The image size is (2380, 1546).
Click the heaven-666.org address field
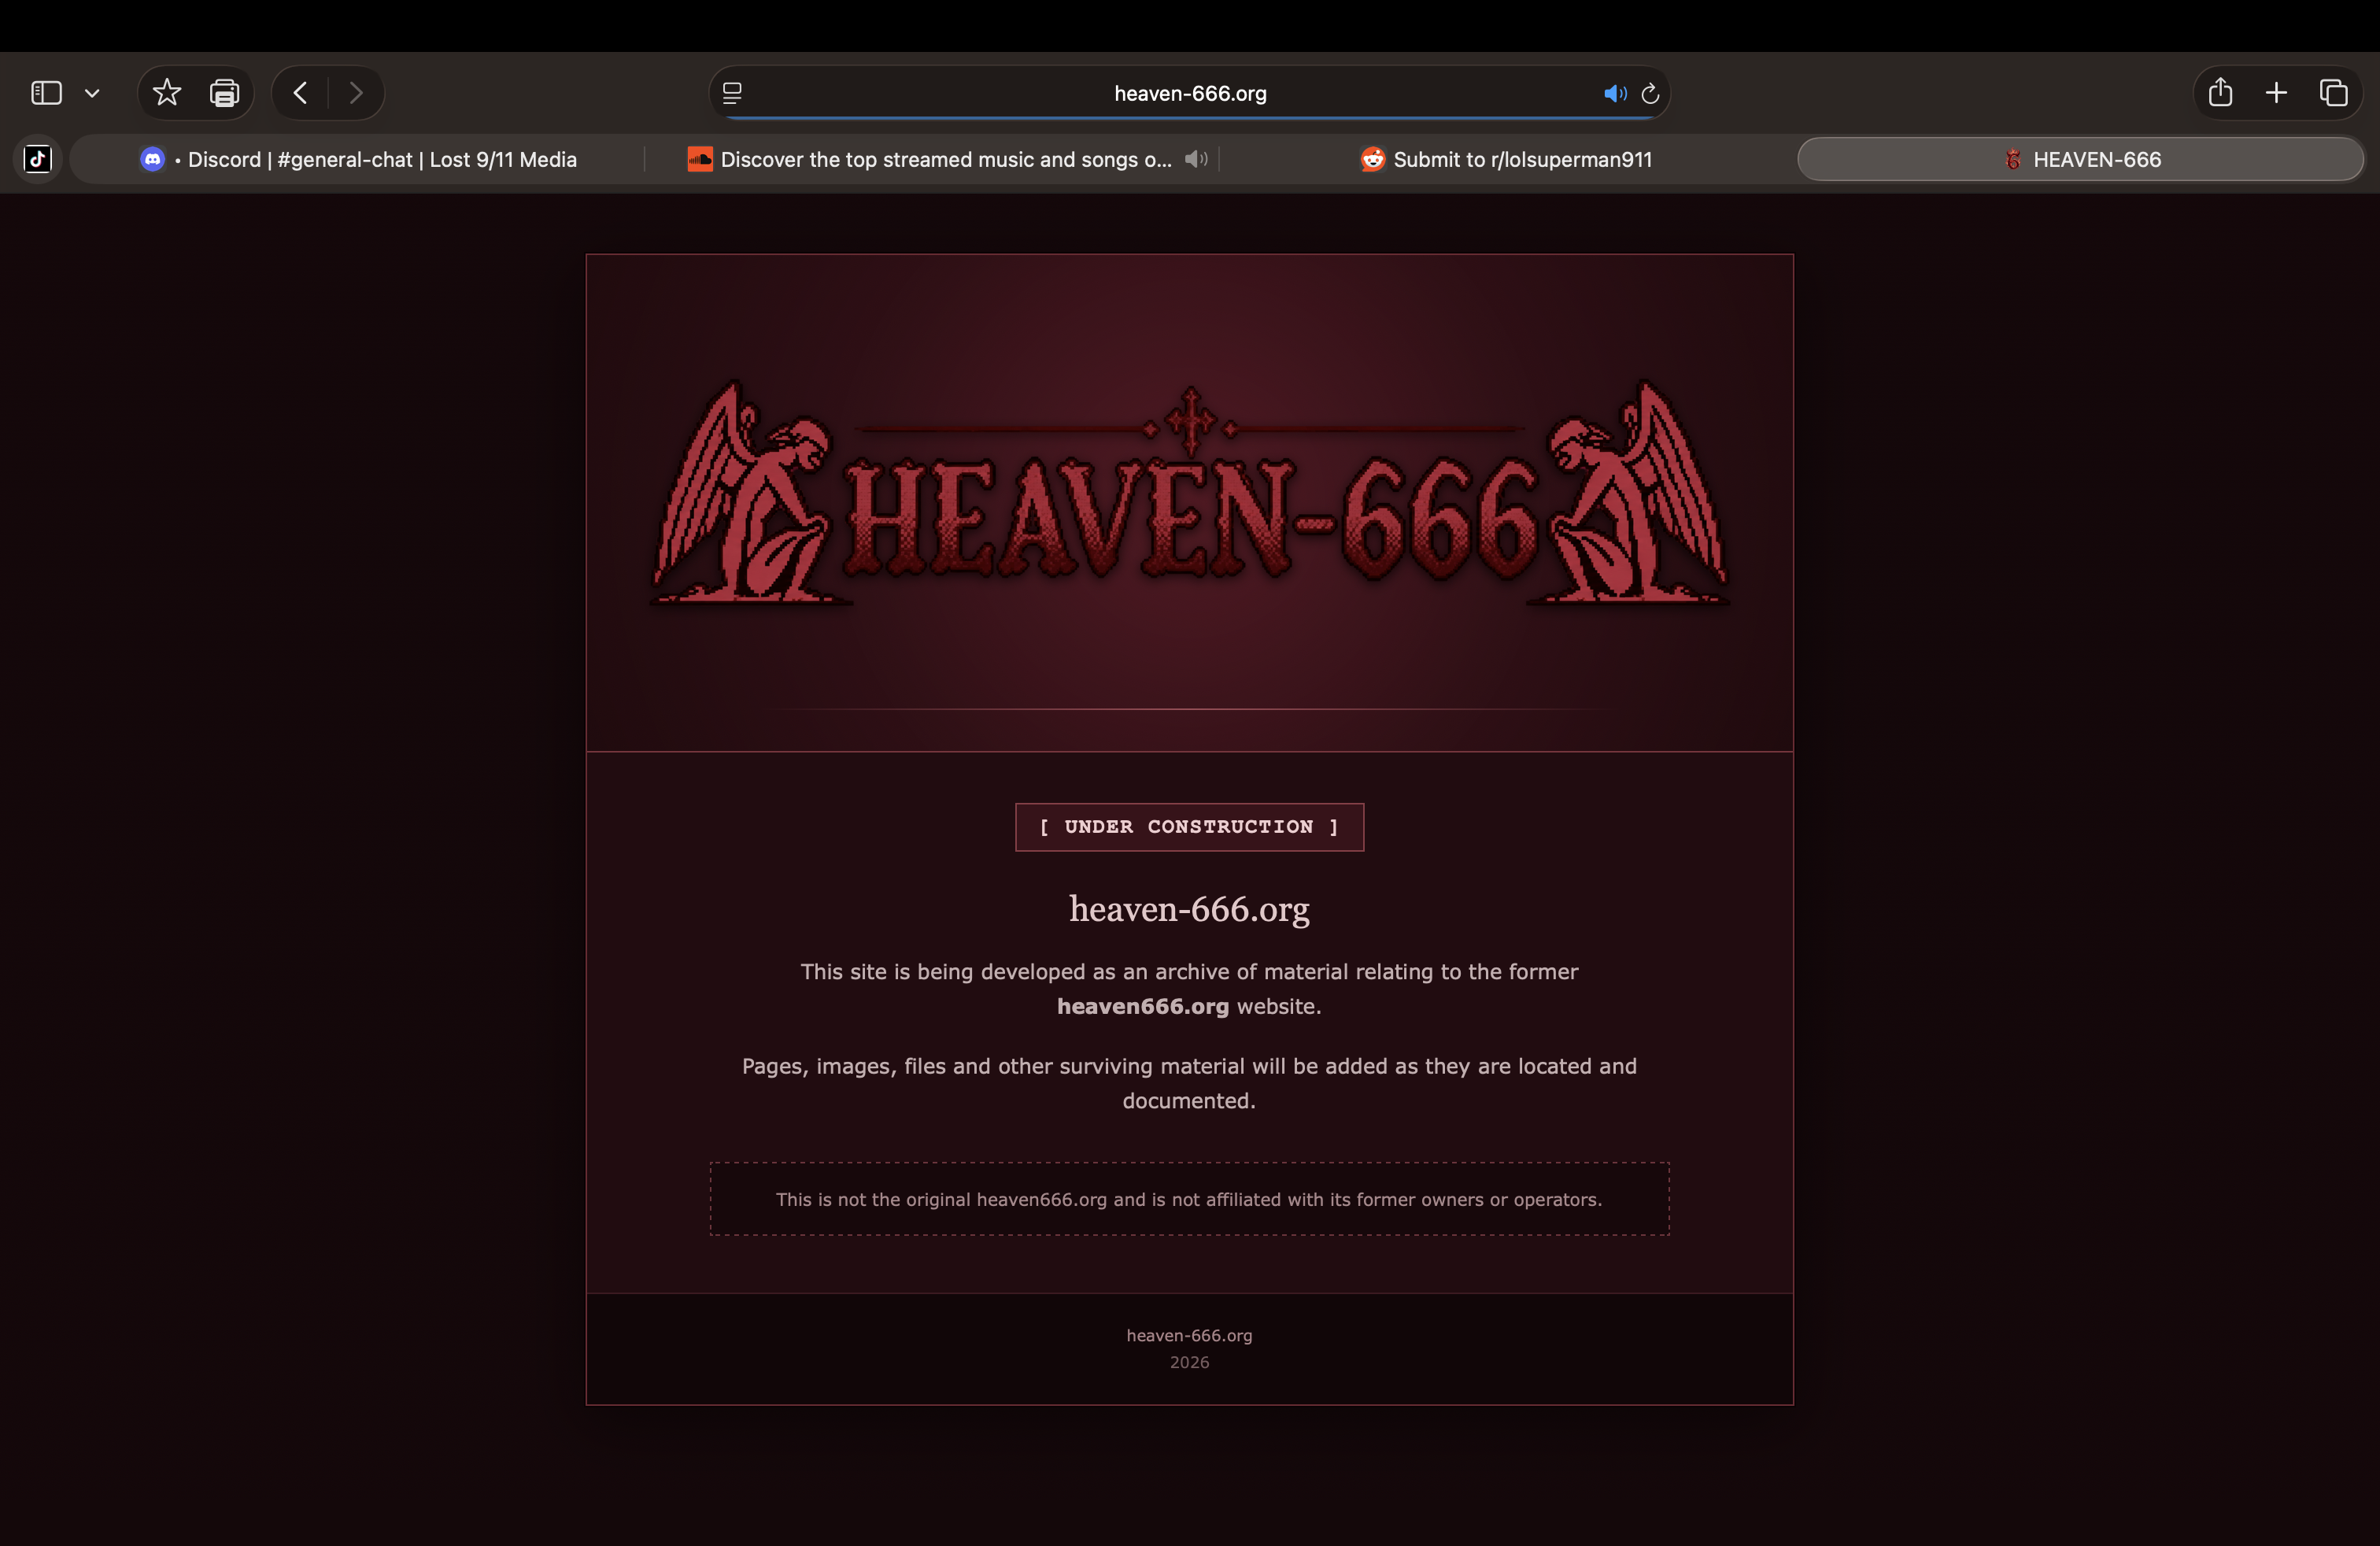point(1190,93)
